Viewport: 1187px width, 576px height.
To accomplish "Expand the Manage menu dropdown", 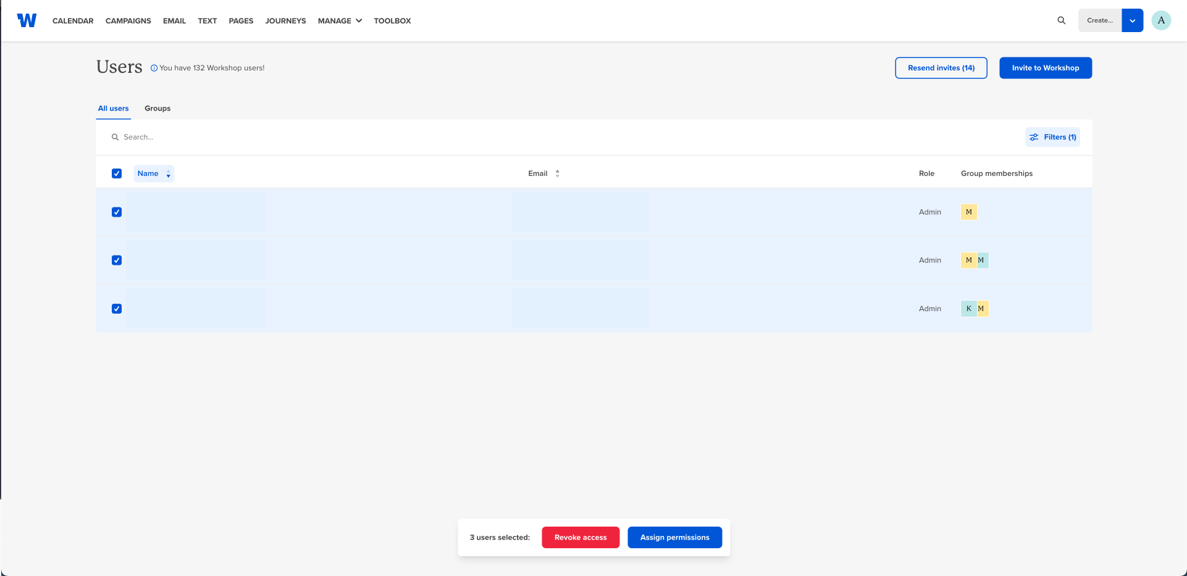I will [340, 20].
